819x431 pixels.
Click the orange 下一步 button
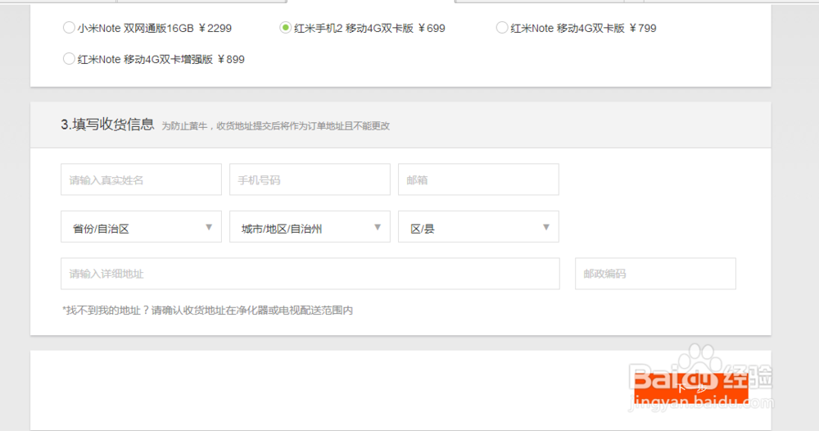point(691,388)
